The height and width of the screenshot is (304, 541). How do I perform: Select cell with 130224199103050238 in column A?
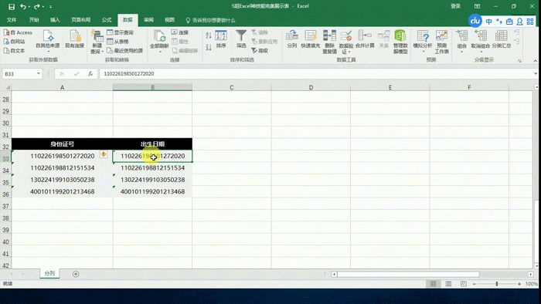coord(62,180)
